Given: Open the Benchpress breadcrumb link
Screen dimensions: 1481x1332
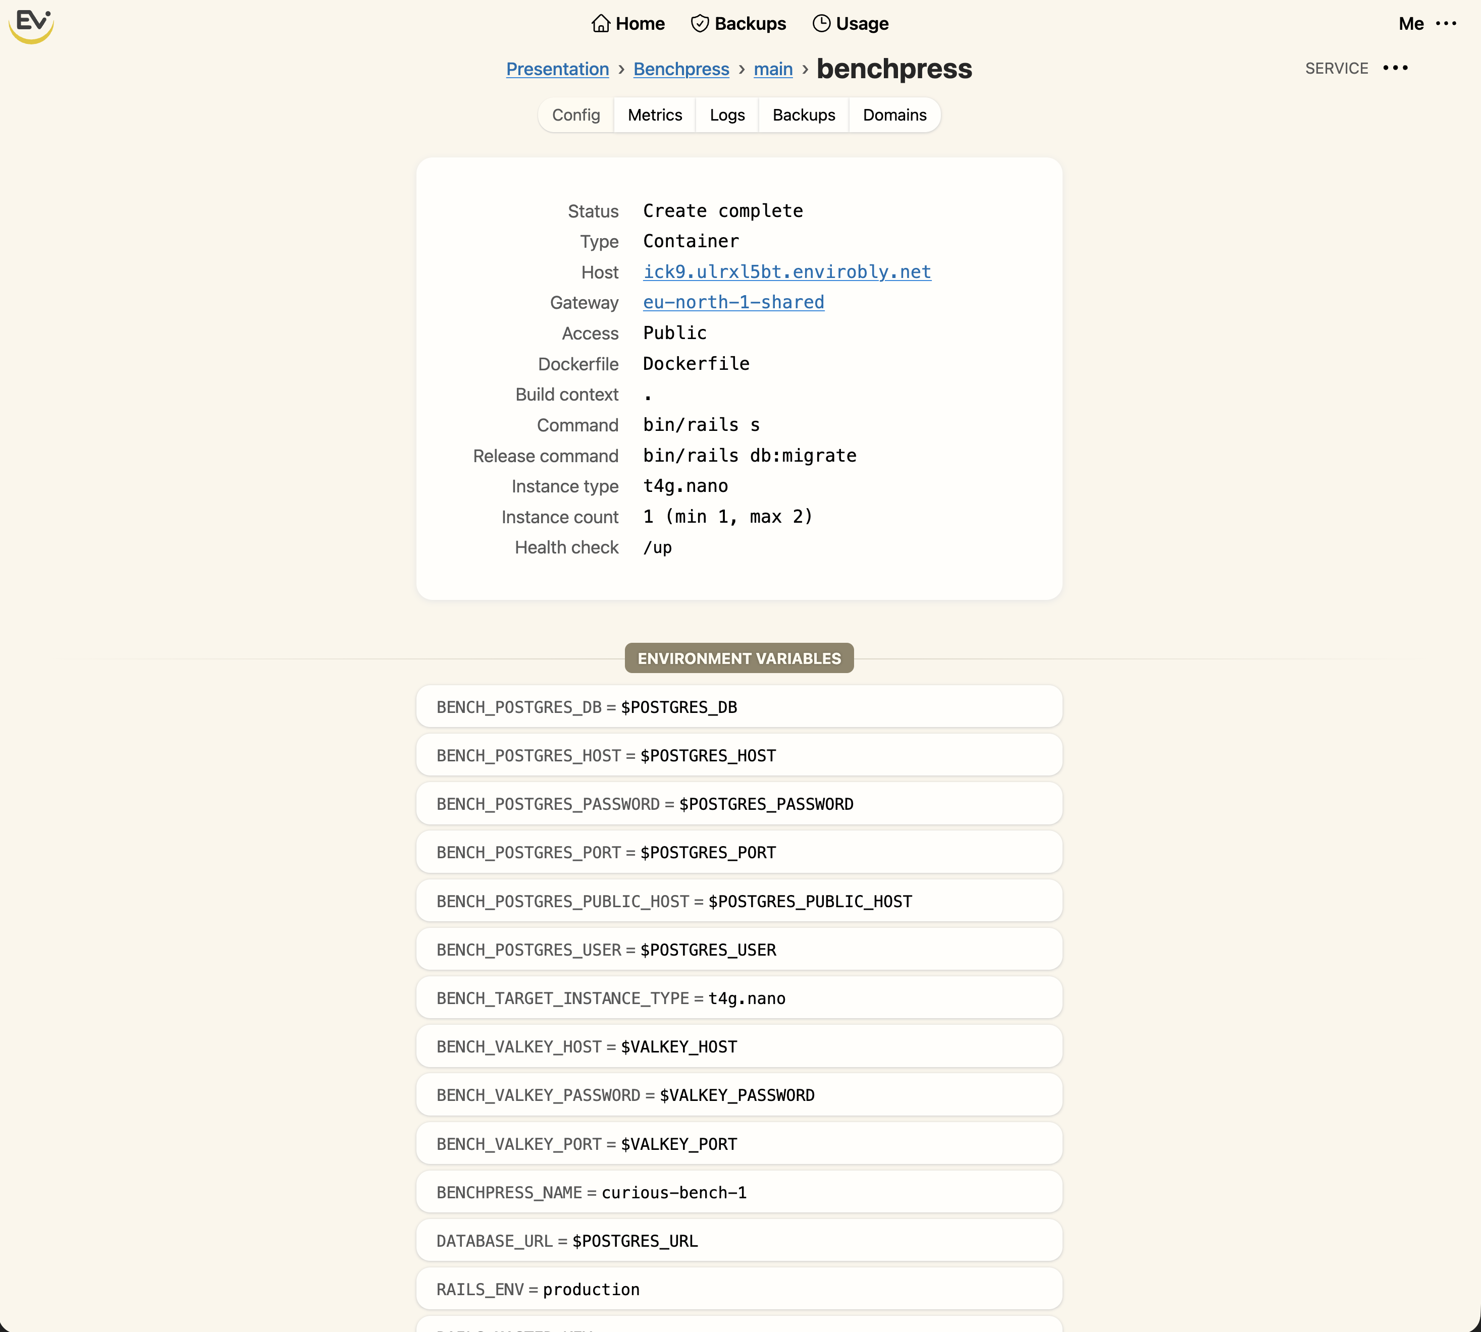Looking at the screenshot, I should (681, 69).
